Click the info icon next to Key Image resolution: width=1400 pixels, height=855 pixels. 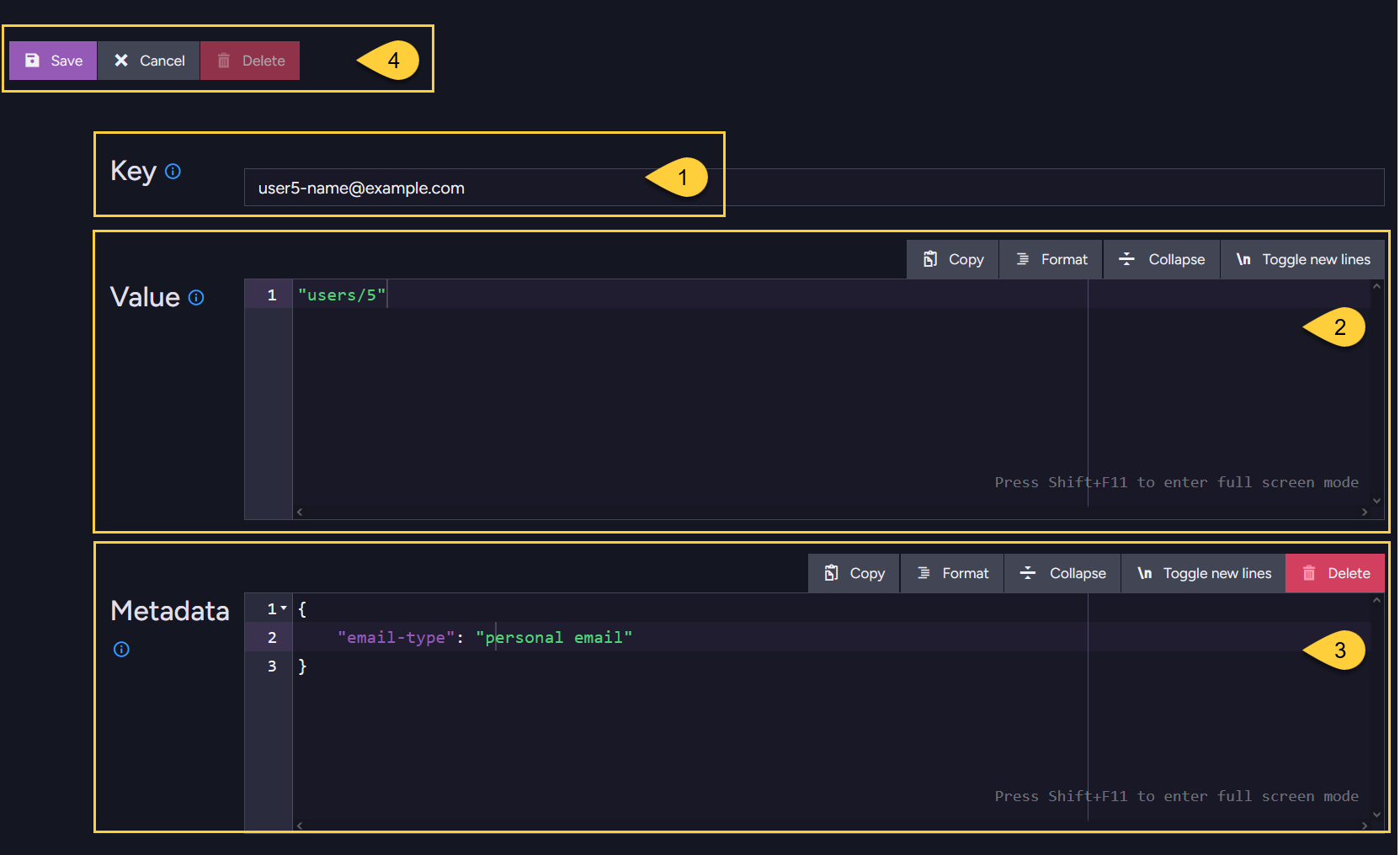[x=173, y=172]
